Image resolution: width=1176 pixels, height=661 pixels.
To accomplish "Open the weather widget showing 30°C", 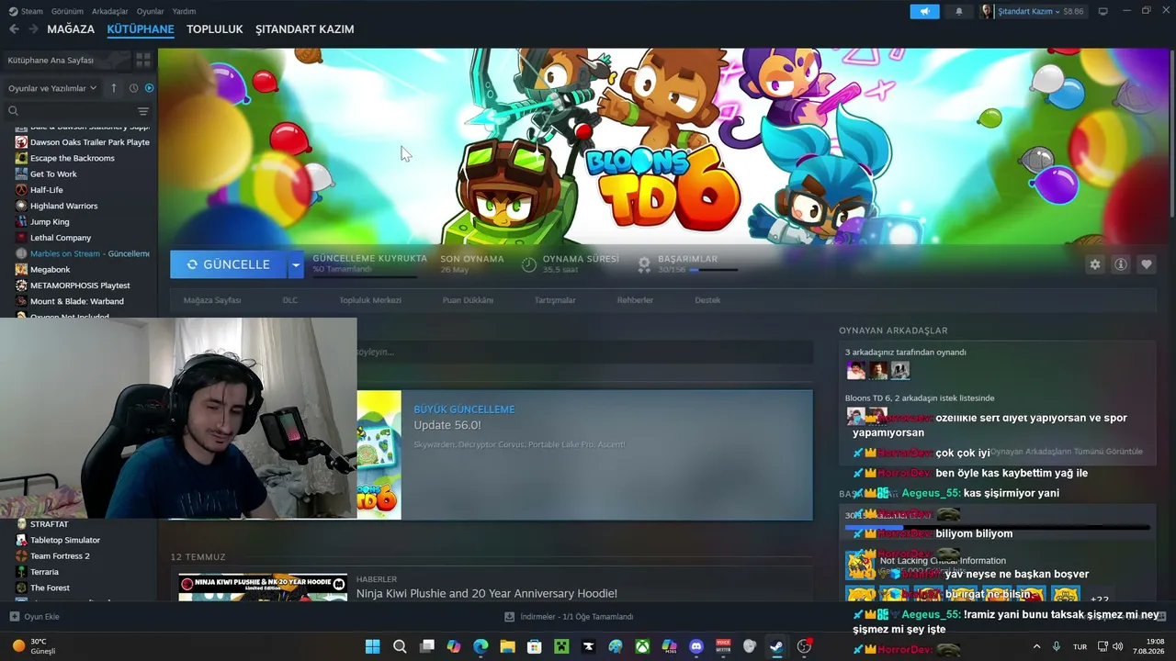I will [x=35, y=646].
